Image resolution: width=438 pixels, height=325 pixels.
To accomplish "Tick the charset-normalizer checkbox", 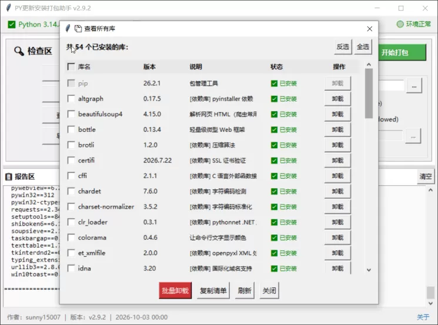I will [x=71, y=207].
